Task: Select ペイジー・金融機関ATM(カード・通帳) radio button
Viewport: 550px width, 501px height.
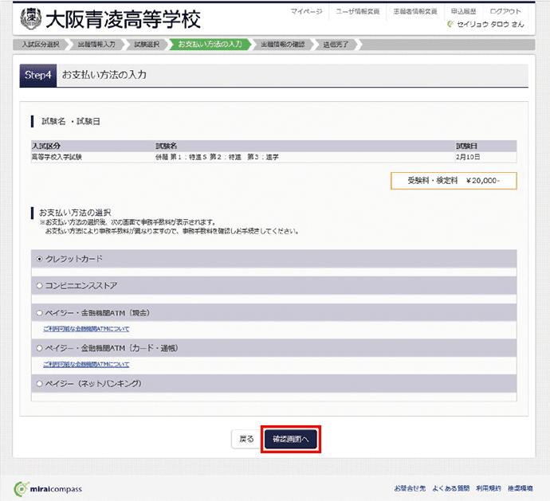Action: click(40, 348)
